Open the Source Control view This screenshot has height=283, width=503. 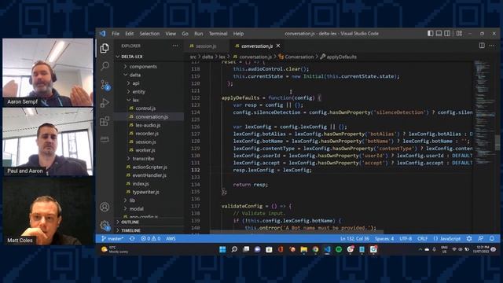coord(105,85)
